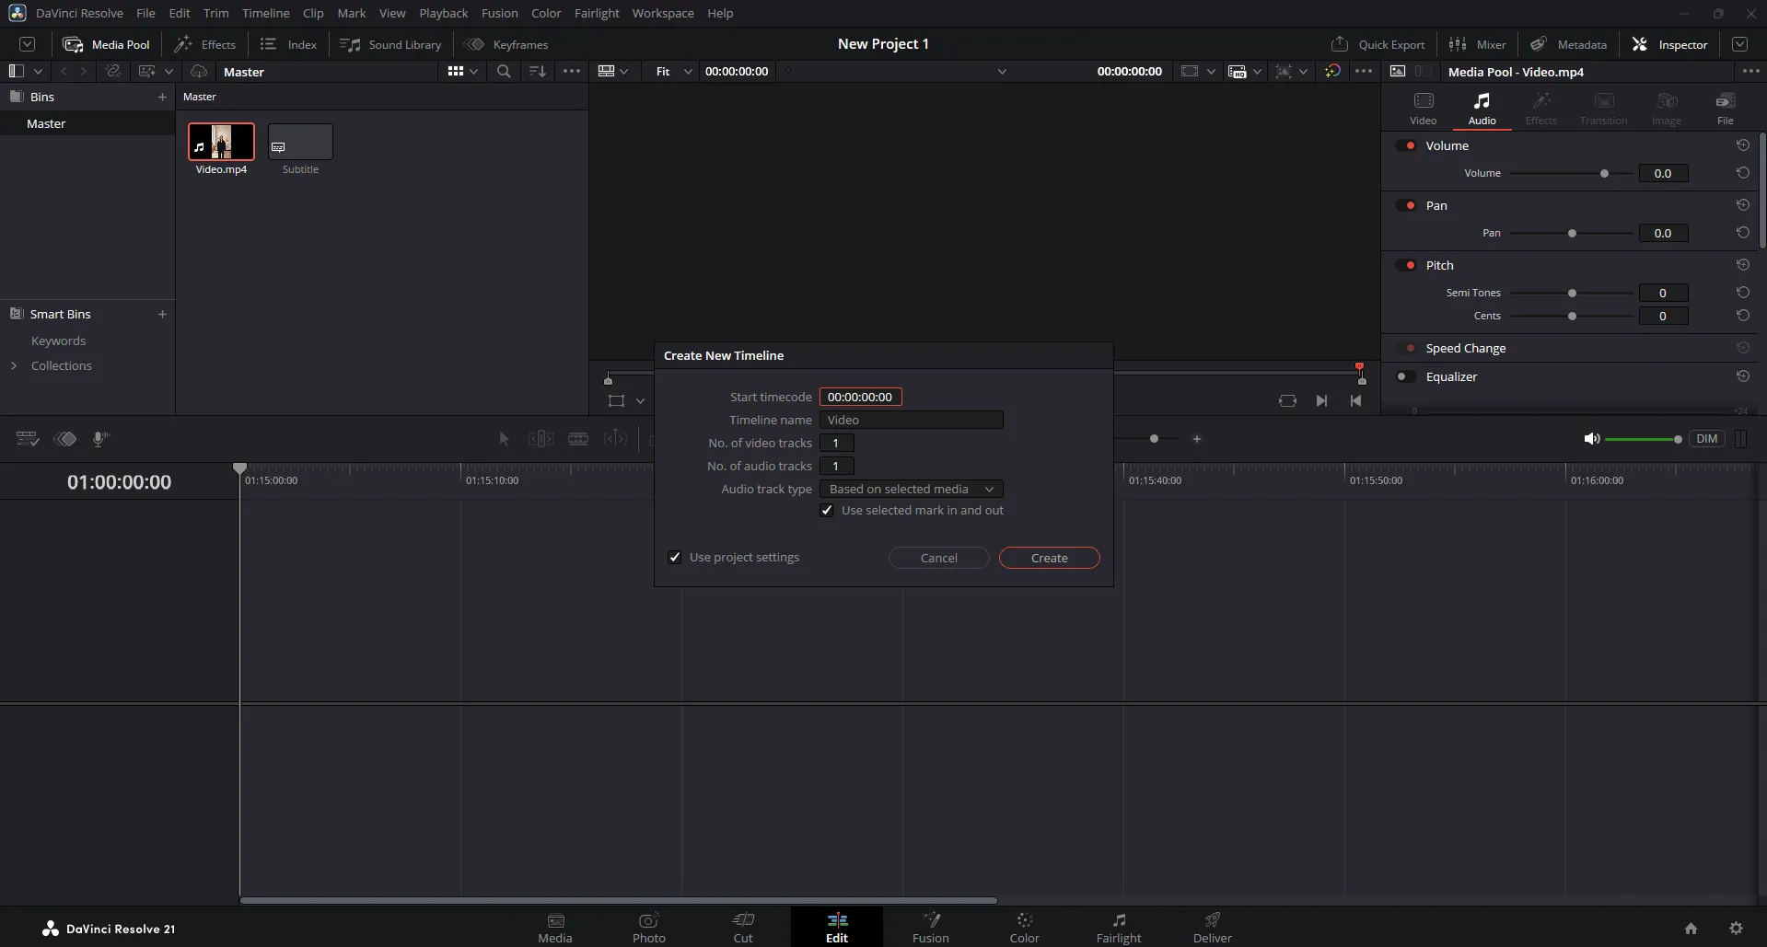
Task: Reset the Pitch section
Action: (1742, 265)
